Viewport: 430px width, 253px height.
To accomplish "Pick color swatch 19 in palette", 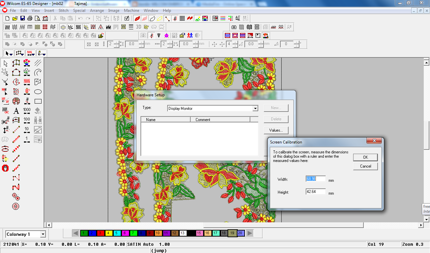I will [x=232, y=233].
